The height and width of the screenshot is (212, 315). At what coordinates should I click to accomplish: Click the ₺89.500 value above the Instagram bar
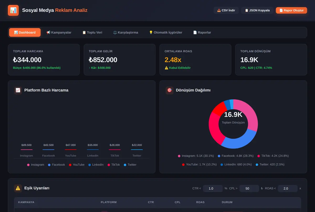27,145
